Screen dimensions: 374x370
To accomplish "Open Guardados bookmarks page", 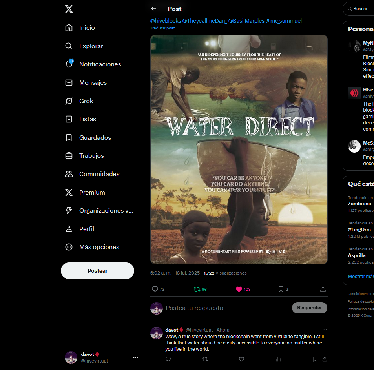I will pyautogui.click(x=88, y=138).
